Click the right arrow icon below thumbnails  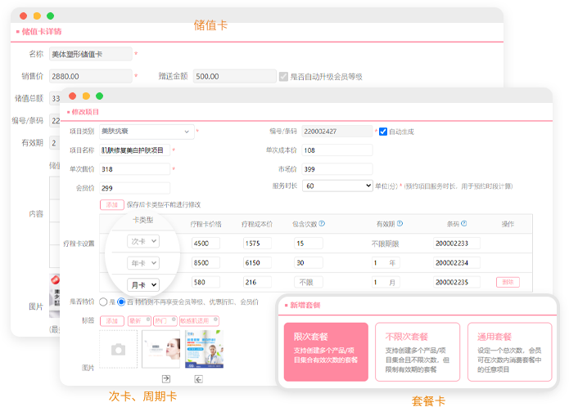click(x=165, y=378)
